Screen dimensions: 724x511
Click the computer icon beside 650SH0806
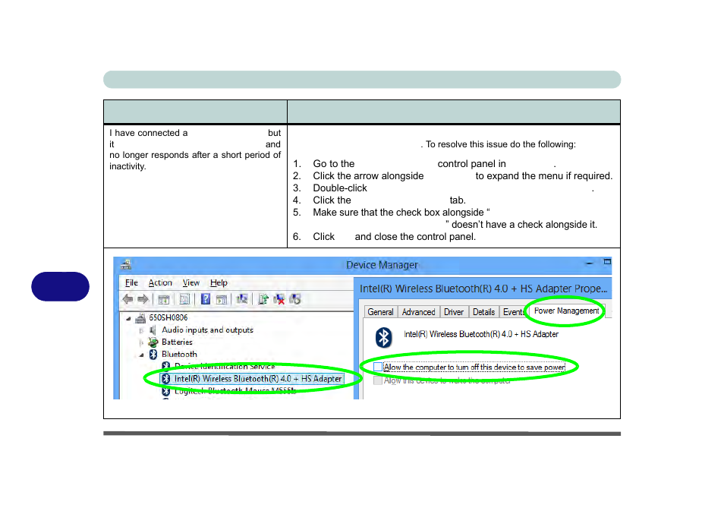click(x=140, y=318)
